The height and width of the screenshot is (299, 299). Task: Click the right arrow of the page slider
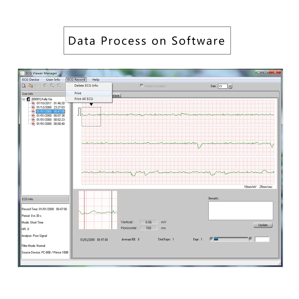click(250, 239)
